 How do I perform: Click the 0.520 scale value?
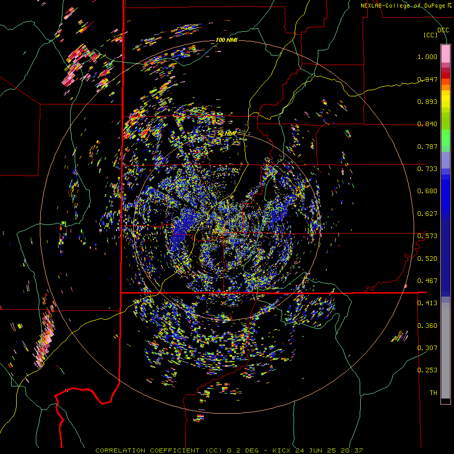(427, 259)
